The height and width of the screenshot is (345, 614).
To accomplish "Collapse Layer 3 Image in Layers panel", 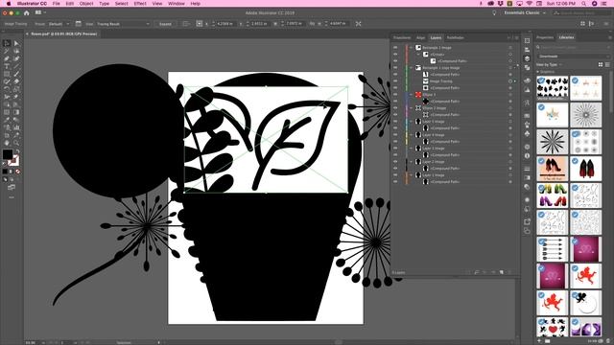I will (412, 149).
